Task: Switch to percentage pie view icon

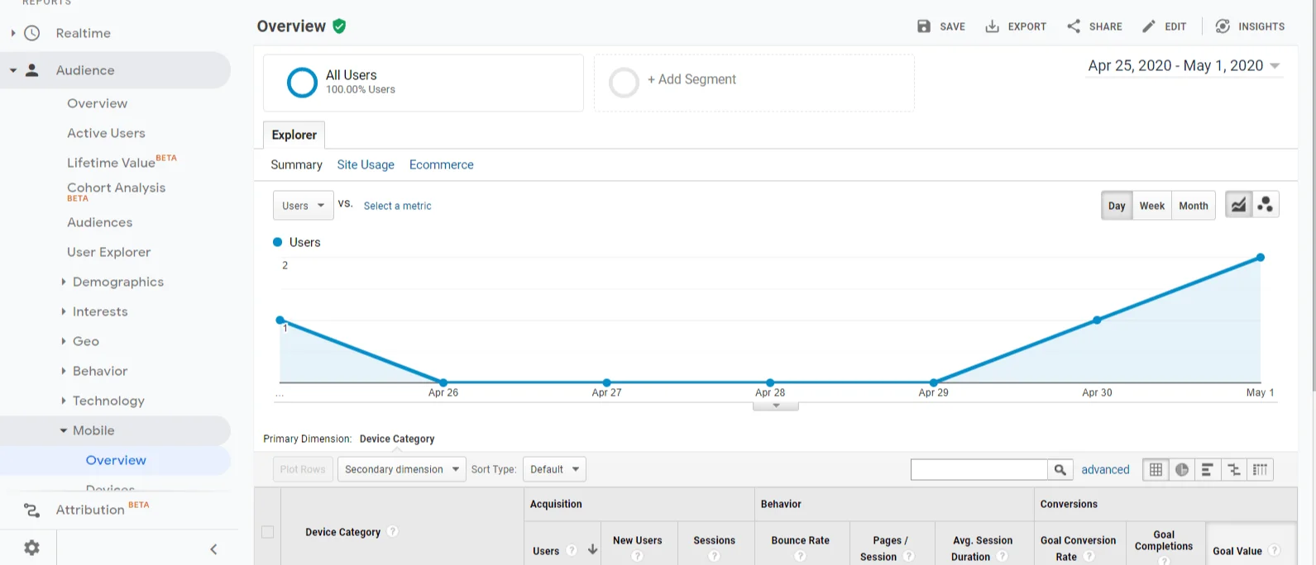Action: [x=1182, y=470]
